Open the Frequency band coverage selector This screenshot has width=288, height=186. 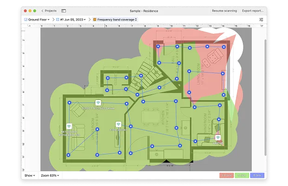click(115, 20)
